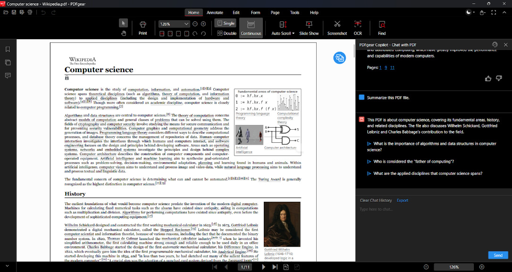Rotate the page clockwise
The width and height of the screenshot is (512, 272).
point(195,33)
